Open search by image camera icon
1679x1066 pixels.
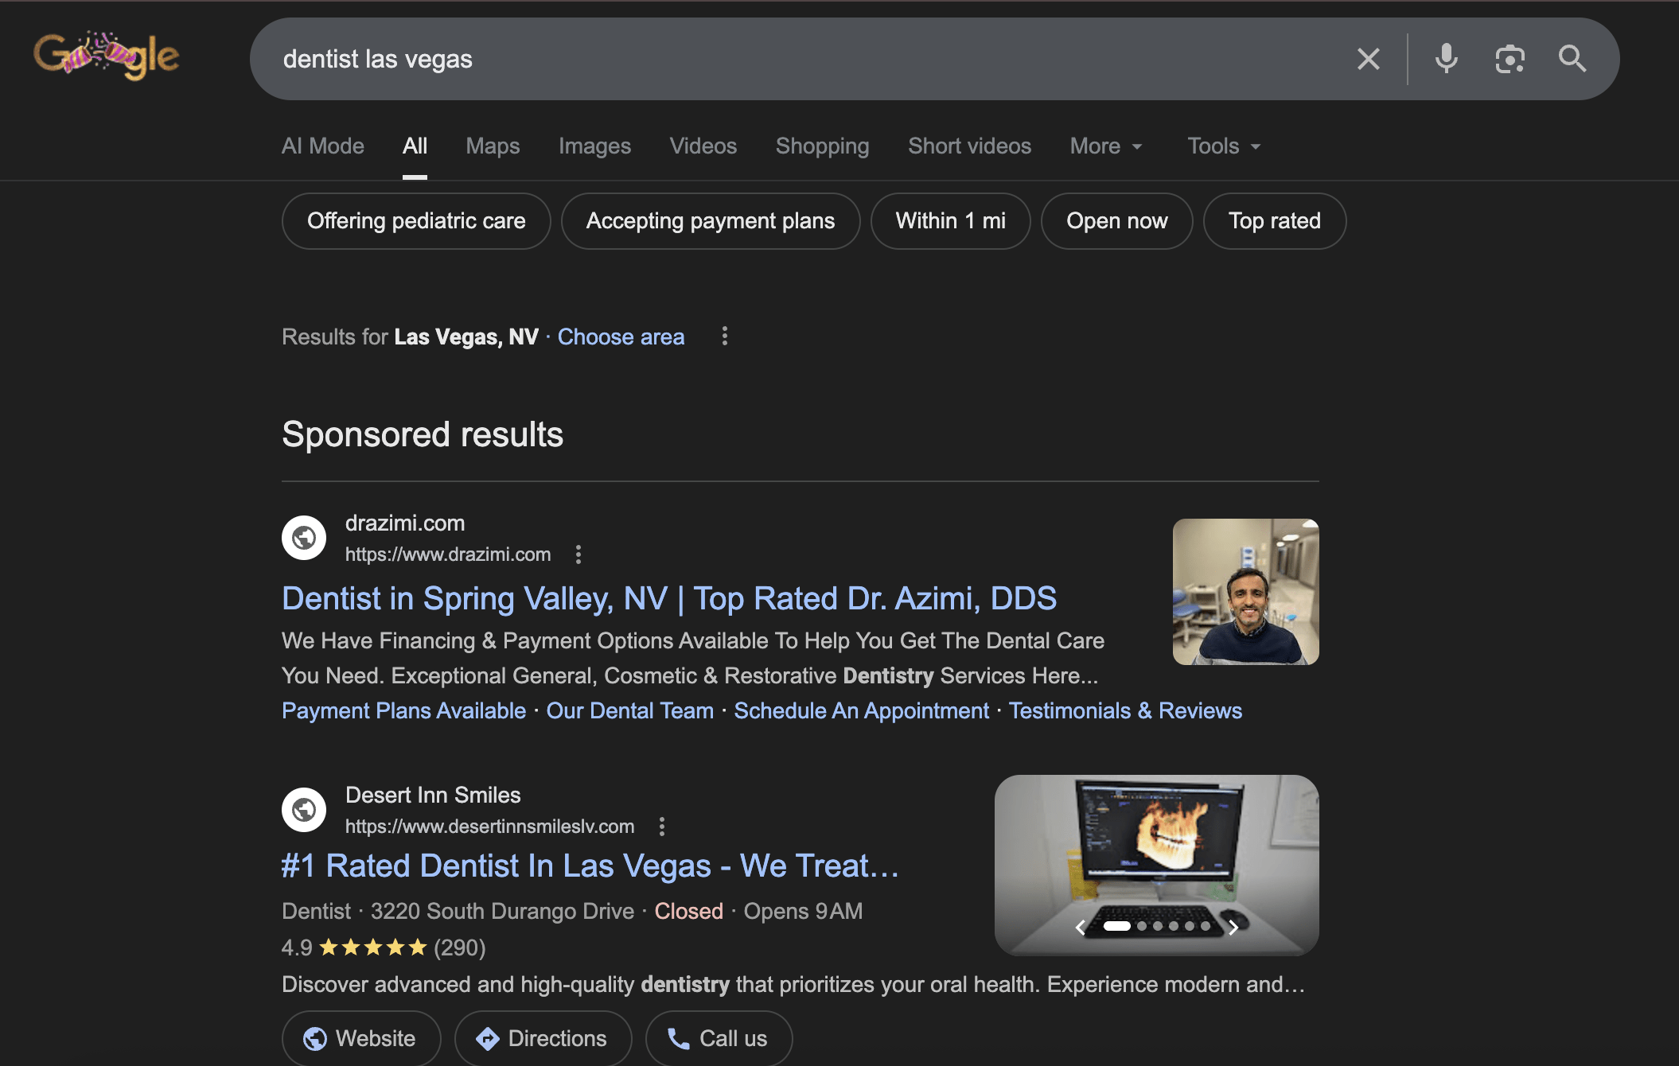tap(1510, 59)
